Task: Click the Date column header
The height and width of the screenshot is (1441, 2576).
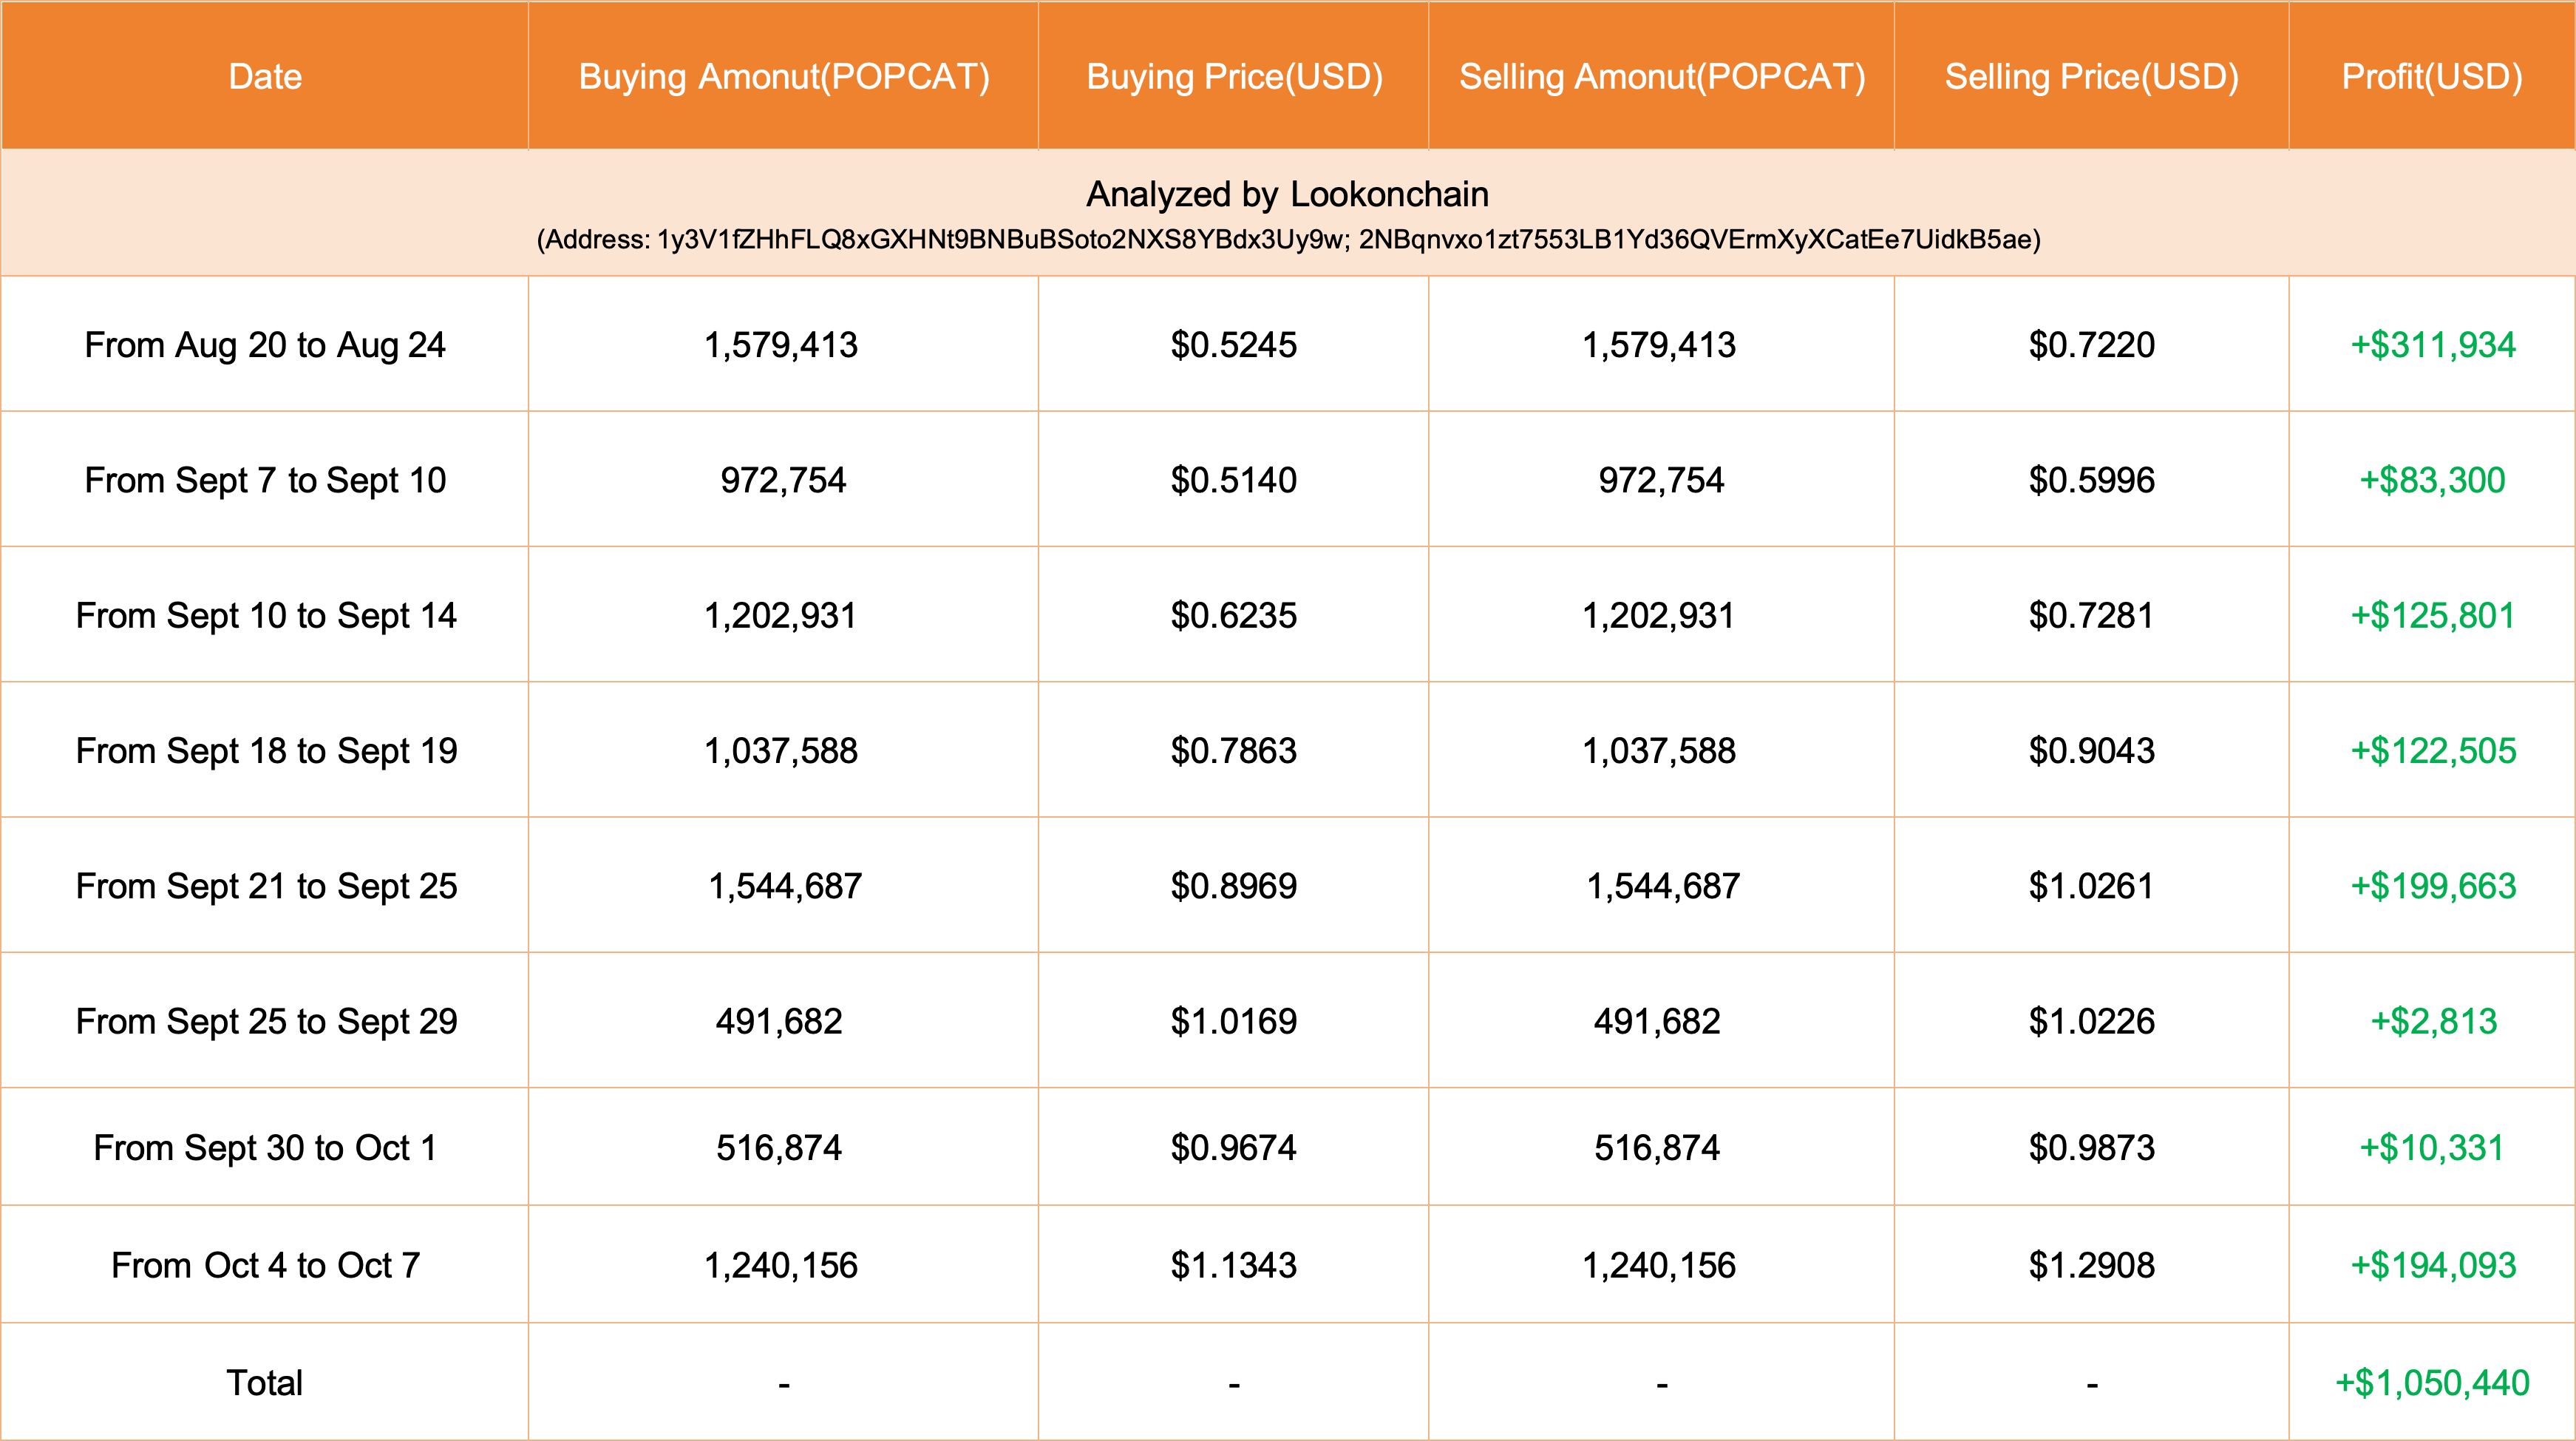Action: [x=265, y=77]
